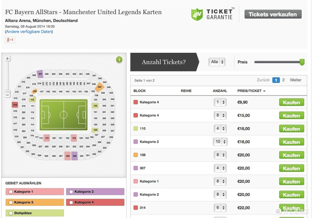Open Andere verfügbare Daten link
Screen dimensions: 312x218
click(29, 31)
